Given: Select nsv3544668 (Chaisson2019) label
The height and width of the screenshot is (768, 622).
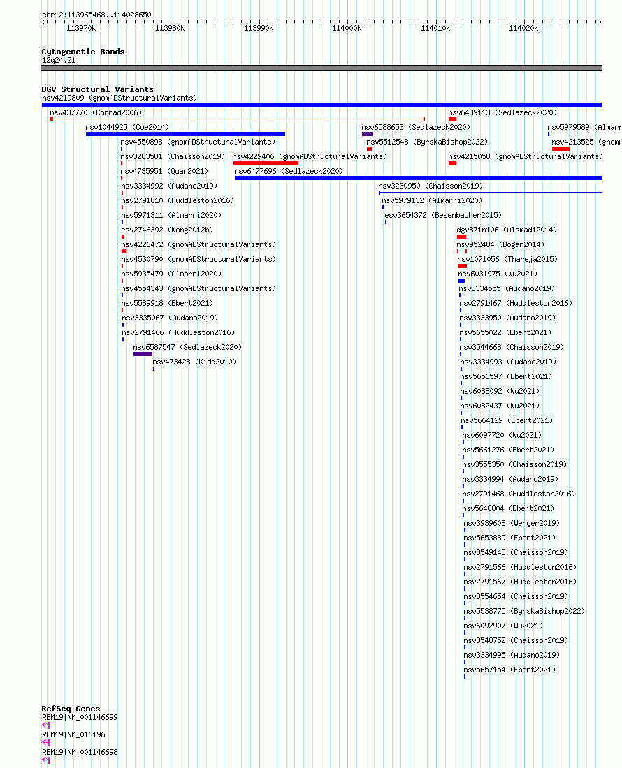Looking at the screenshot, I should 511,348.
